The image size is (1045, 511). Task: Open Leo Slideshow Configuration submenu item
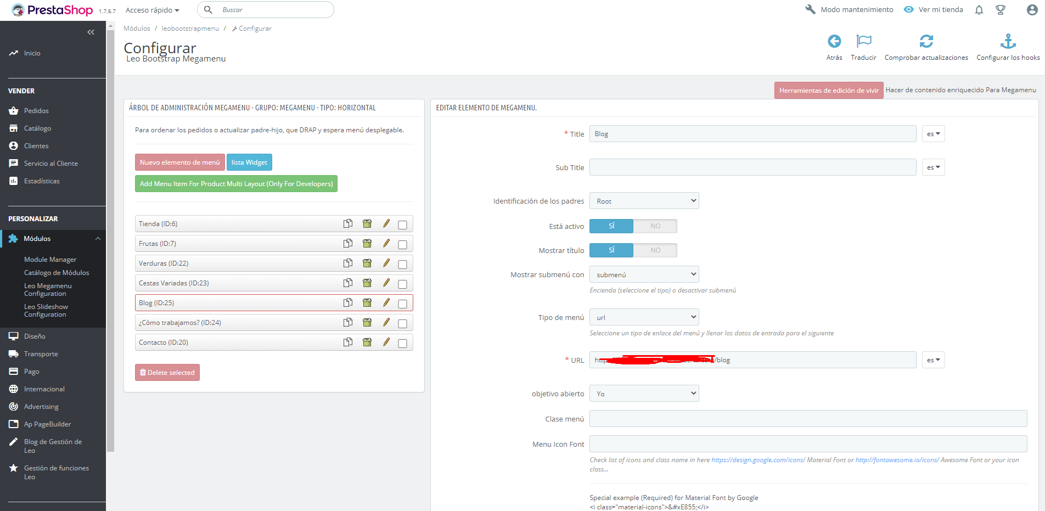46,311
